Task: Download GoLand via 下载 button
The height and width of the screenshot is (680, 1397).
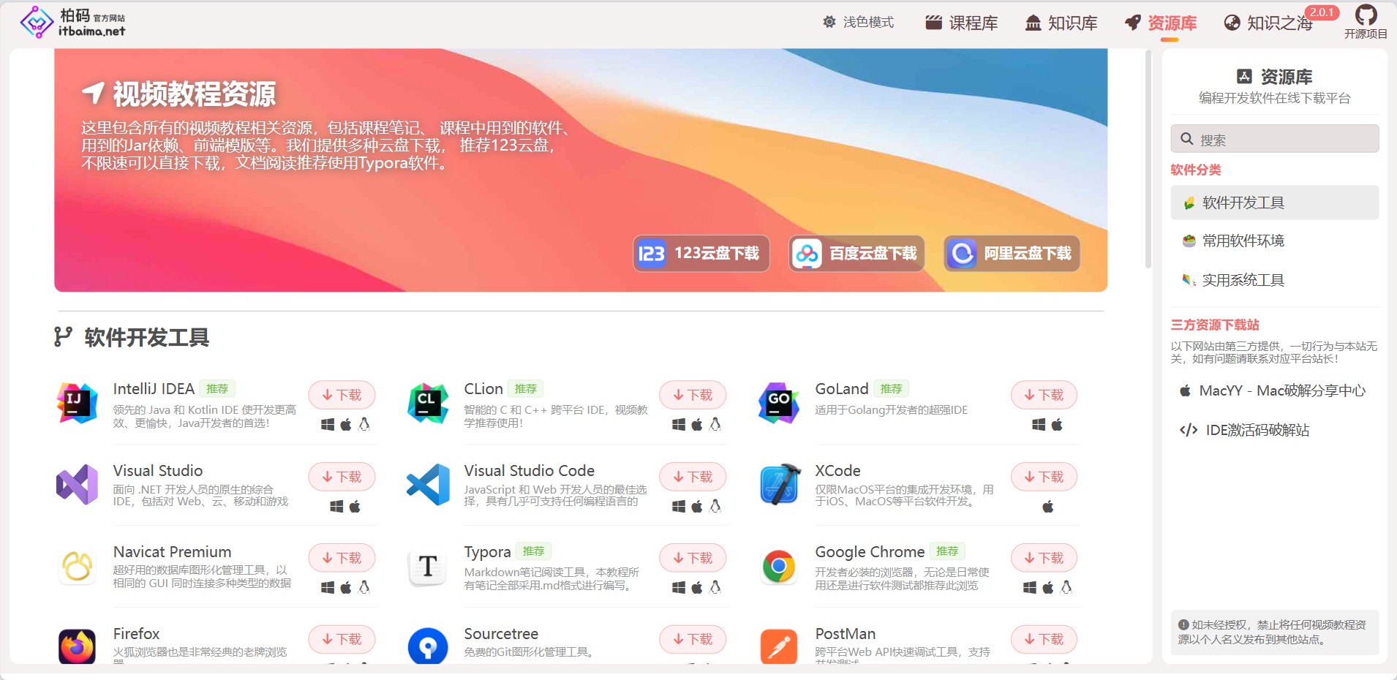Action: 1044,395
